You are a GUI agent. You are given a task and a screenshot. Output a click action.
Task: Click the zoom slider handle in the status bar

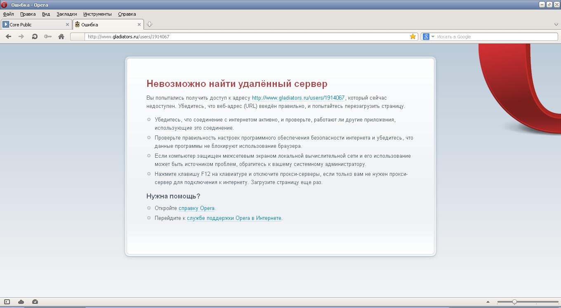click(514, 302)
